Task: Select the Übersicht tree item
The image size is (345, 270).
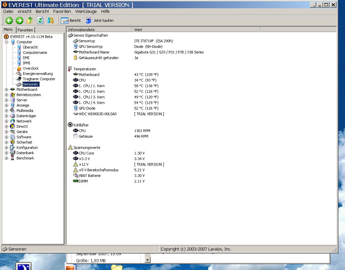Action: pyautogui.click(x=30, y=47)
